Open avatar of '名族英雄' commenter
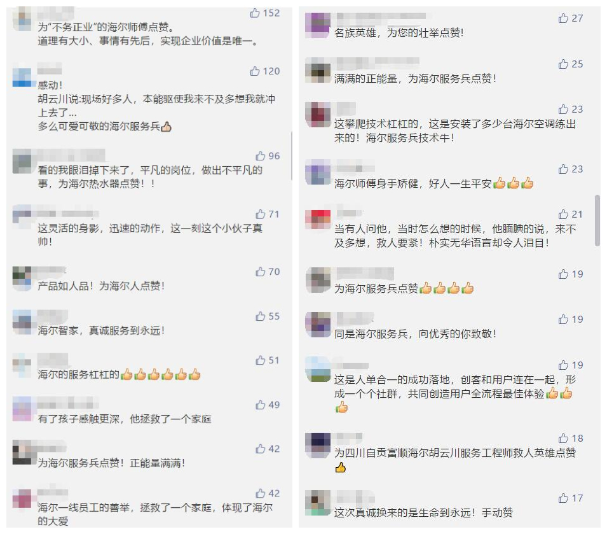Viewport: 607px width, 534px height. [318, 25]
